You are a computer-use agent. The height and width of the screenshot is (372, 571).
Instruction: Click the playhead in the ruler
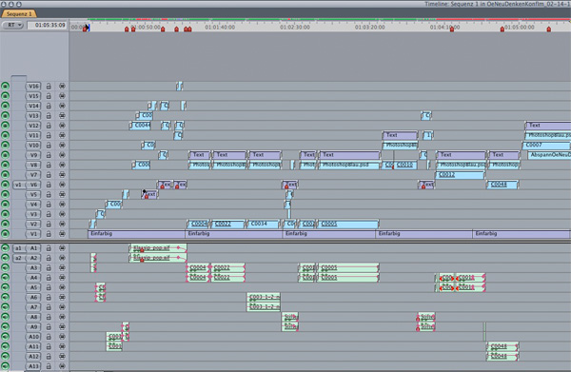click(87, 28)
